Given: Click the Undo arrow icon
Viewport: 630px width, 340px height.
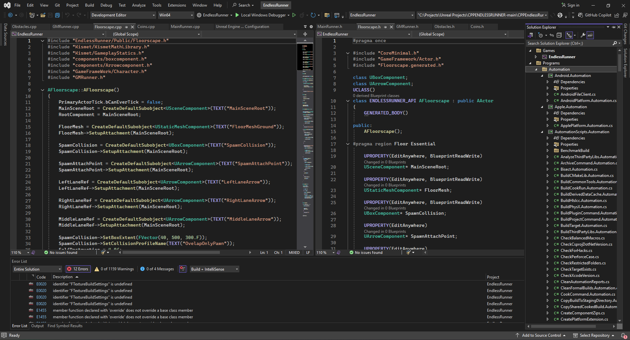Looking at the screenshot, I should 67,15.
